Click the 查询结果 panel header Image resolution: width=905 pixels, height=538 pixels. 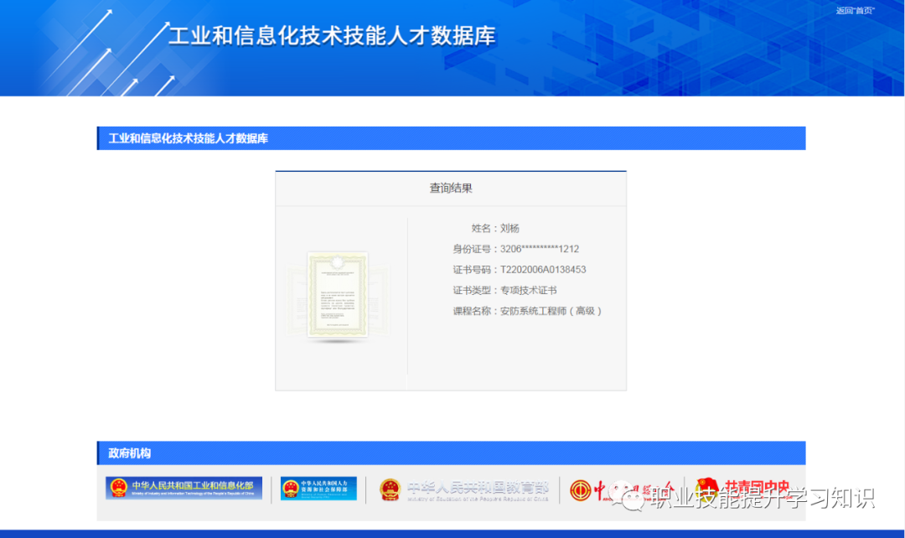pos(451,188)
